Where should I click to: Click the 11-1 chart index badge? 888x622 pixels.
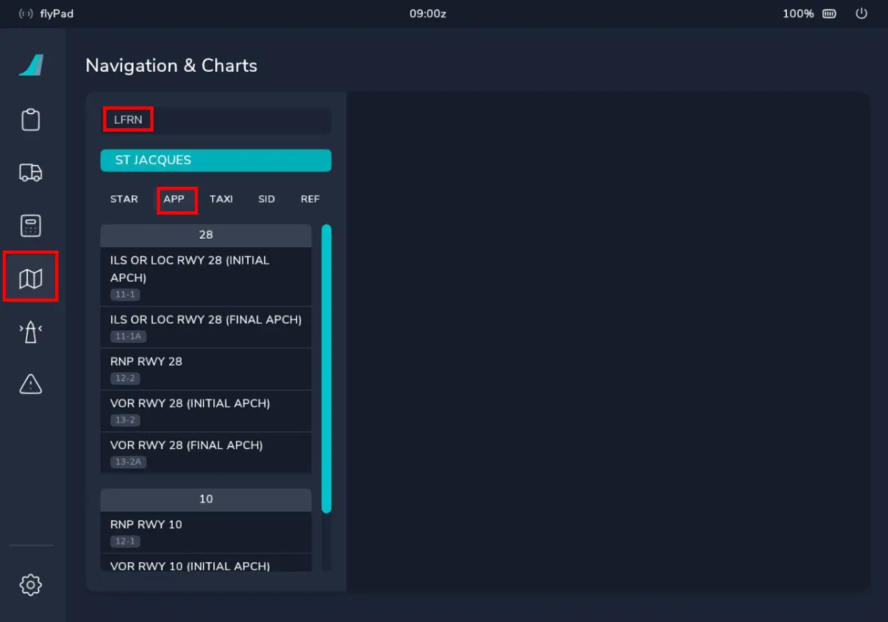pyautogui.click(x=125, y=295)
